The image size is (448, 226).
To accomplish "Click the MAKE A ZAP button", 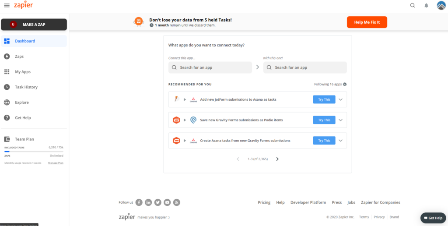I will click(x=34, y=25).
